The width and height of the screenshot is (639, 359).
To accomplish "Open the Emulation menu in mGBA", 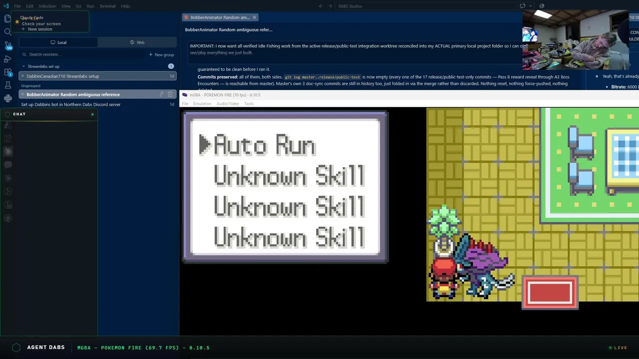I will pyautogui.click(x=202, y=104).
